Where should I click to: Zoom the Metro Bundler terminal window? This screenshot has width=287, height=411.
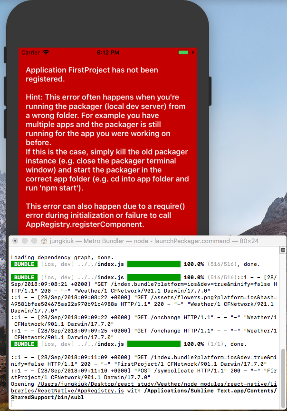pyautogui.click(x=34, y=241)
